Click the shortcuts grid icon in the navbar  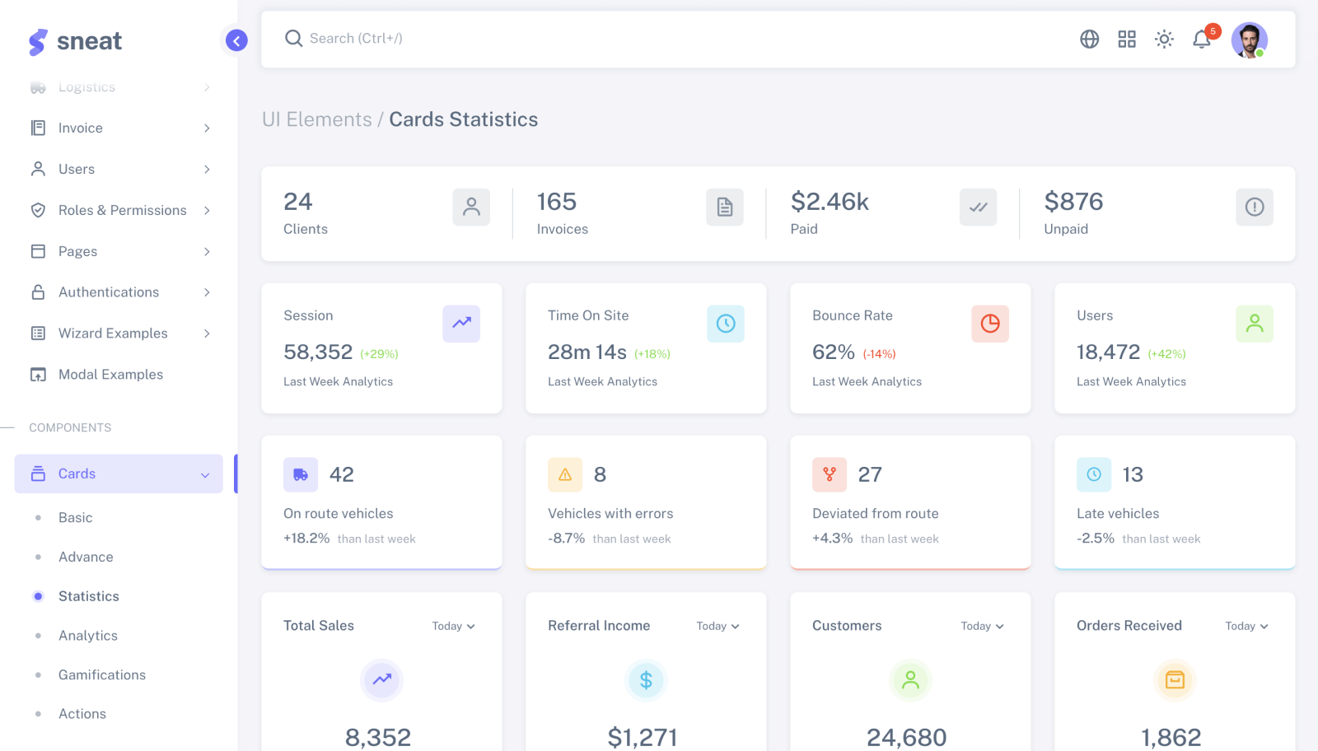[1127, 39]
